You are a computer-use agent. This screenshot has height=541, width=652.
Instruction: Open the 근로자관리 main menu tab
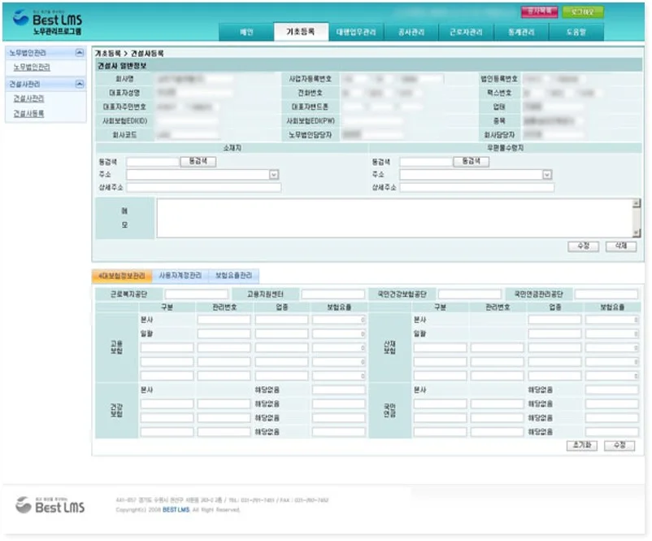(x=466, y=32)
